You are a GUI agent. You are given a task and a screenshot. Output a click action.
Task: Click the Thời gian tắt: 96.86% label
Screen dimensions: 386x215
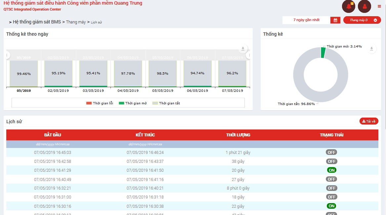pos(296,104)
